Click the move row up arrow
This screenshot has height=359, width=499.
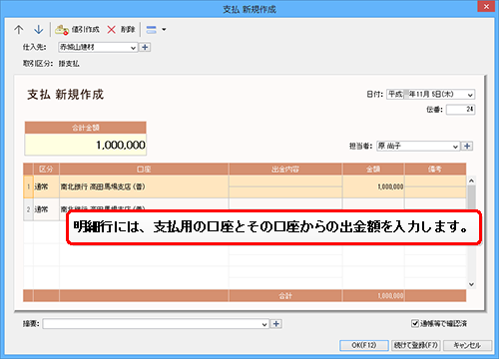pos(19,30)
